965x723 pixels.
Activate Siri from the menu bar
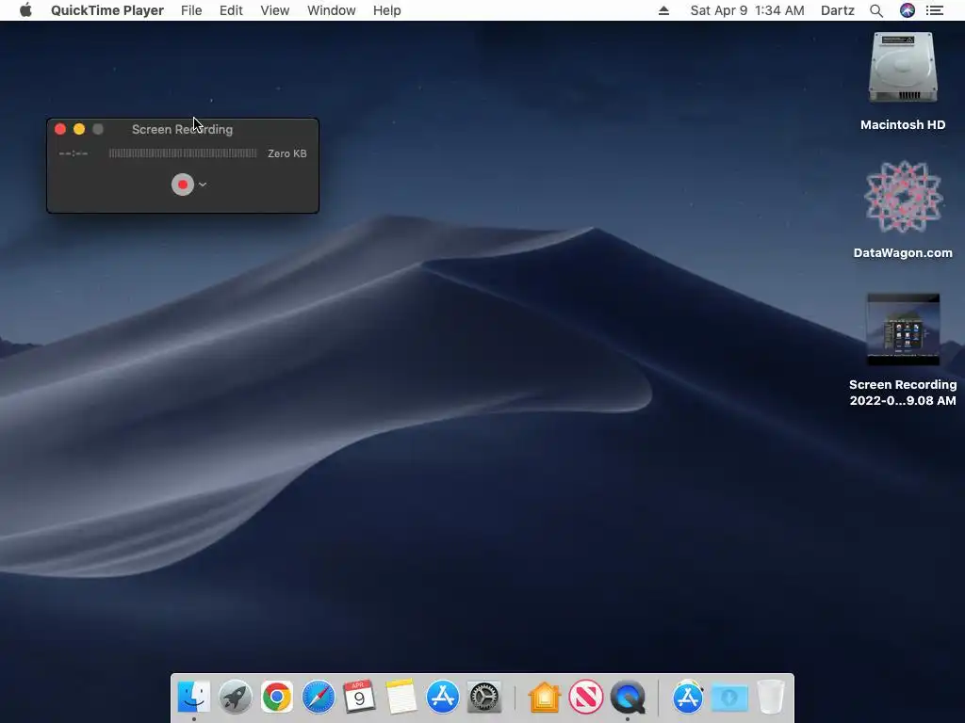coord(908,10)
